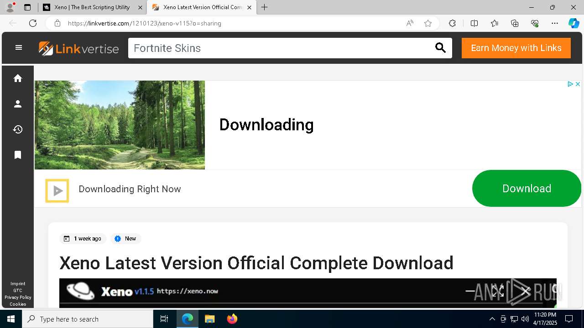Close the Xeno Latest Version tab
The height and width of the screenshot is (328, 584).
[249, 7]
